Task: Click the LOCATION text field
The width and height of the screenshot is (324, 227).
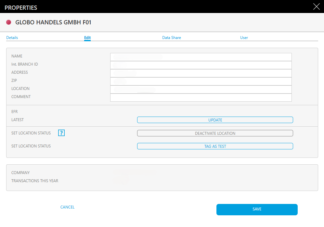Action: click(201, 90)
